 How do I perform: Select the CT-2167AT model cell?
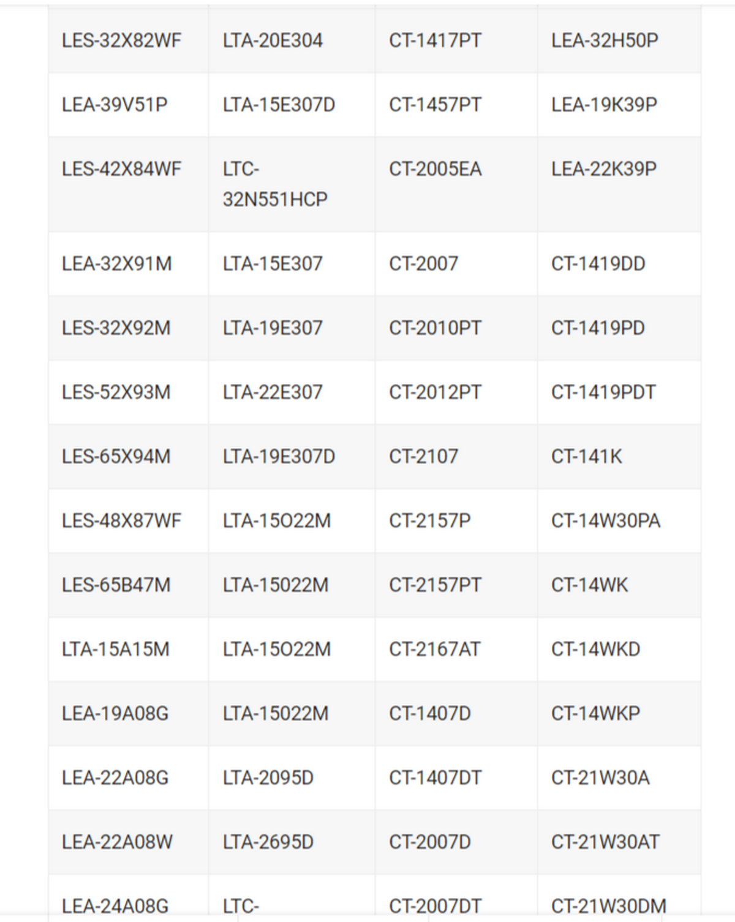(434, 650)
